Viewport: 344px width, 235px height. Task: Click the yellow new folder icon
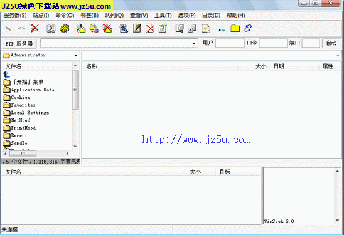[x=235, y=28]
